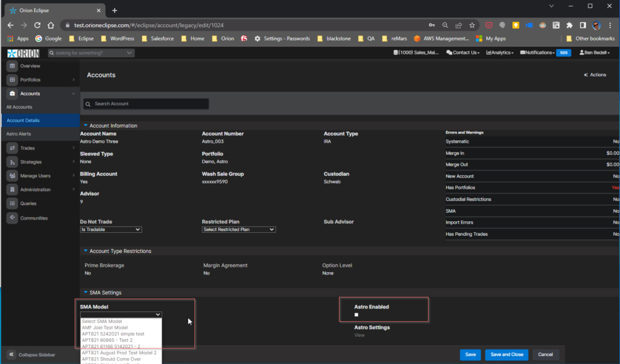
Task: Collapse the Account Information section
Action: pos(85,125)
